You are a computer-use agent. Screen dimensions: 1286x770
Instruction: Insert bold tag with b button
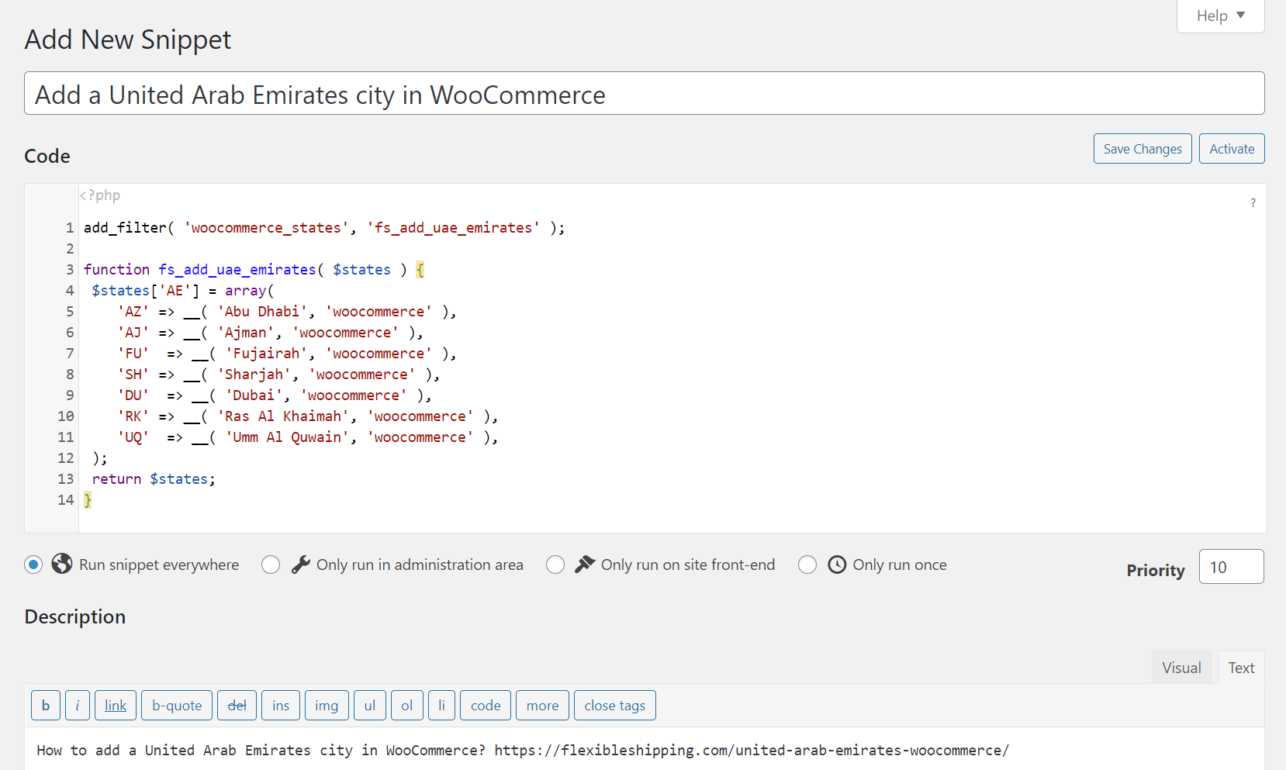point(46,706)
